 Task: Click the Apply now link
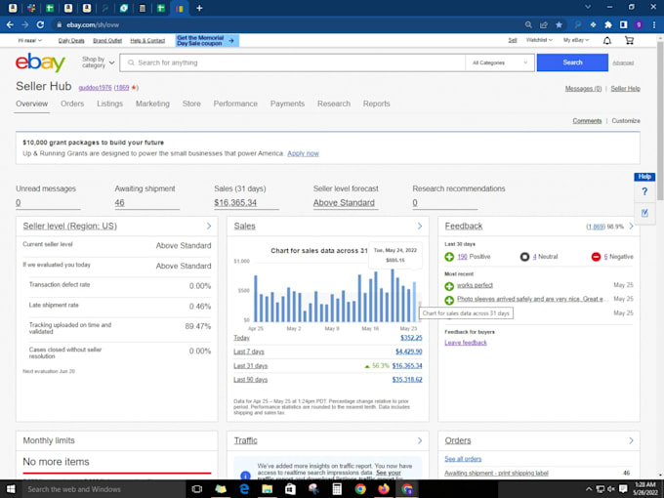click(304, 153)
